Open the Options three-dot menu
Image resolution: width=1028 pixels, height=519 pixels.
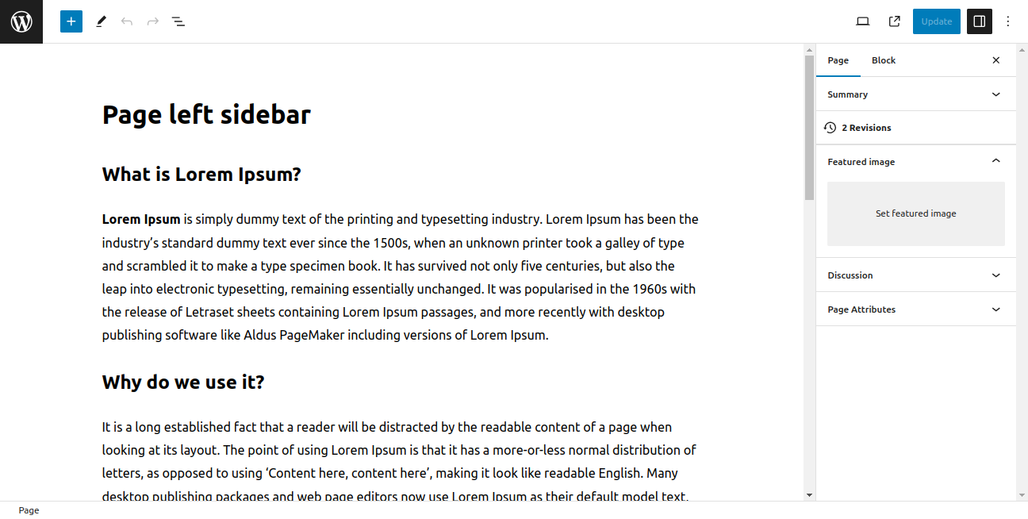coord(1008,21)
